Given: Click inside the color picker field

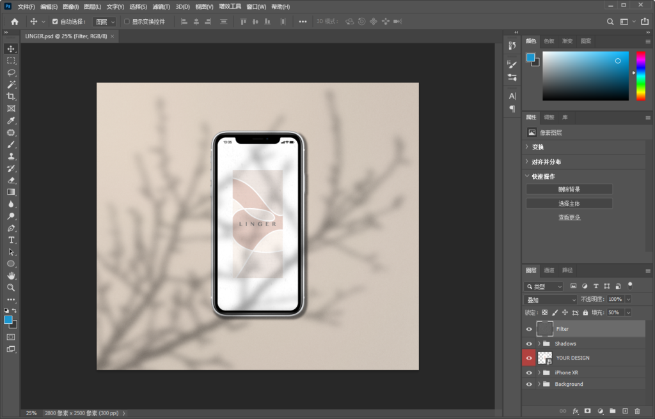Looking at the screenshot, I should tap(585, 76).
